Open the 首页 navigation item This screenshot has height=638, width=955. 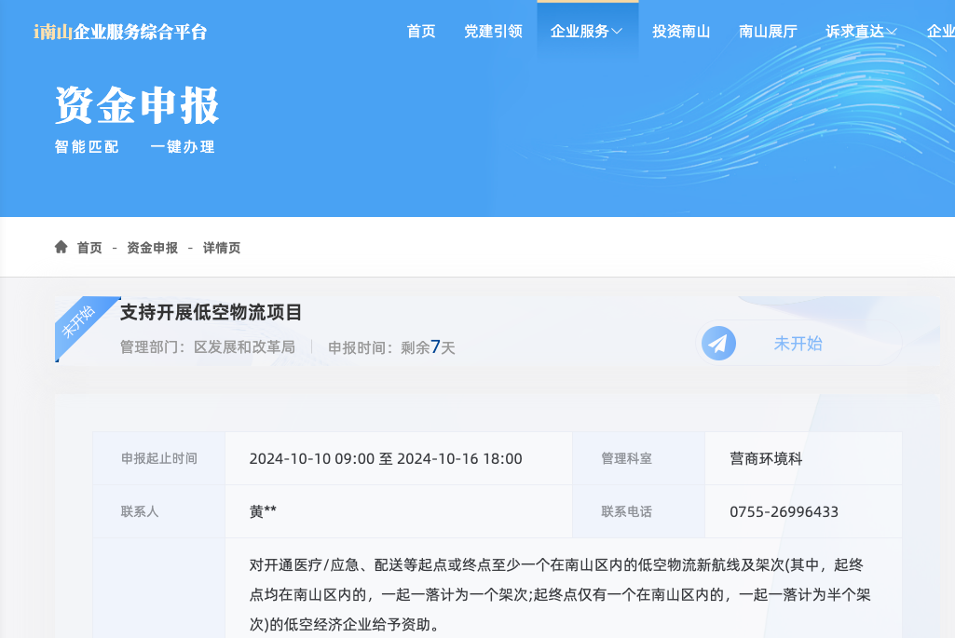pyautogui.click(x=421, y=32)
